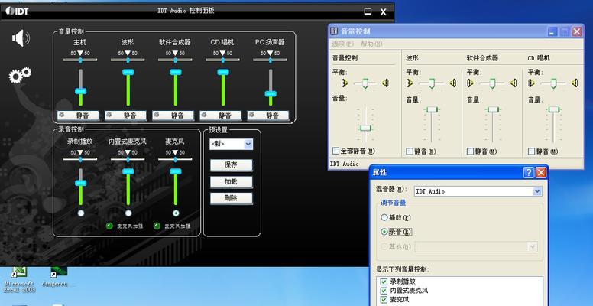This screenshot has width=593, height=306.
Task: Adjust 软件合成器 balance slider in mixer window
Action: pyautogui.click(x=492, y=83)
